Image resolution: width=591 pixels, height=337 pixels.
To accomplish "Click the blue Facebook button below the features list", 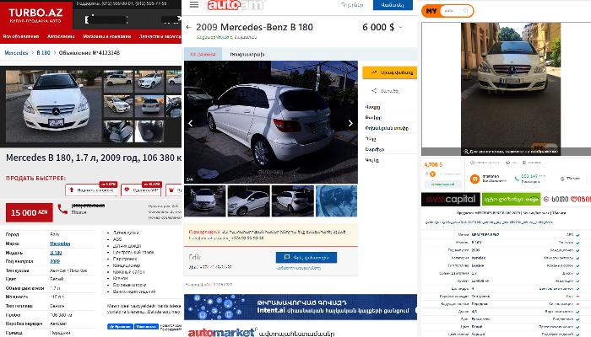I will (x=120, y=327).
